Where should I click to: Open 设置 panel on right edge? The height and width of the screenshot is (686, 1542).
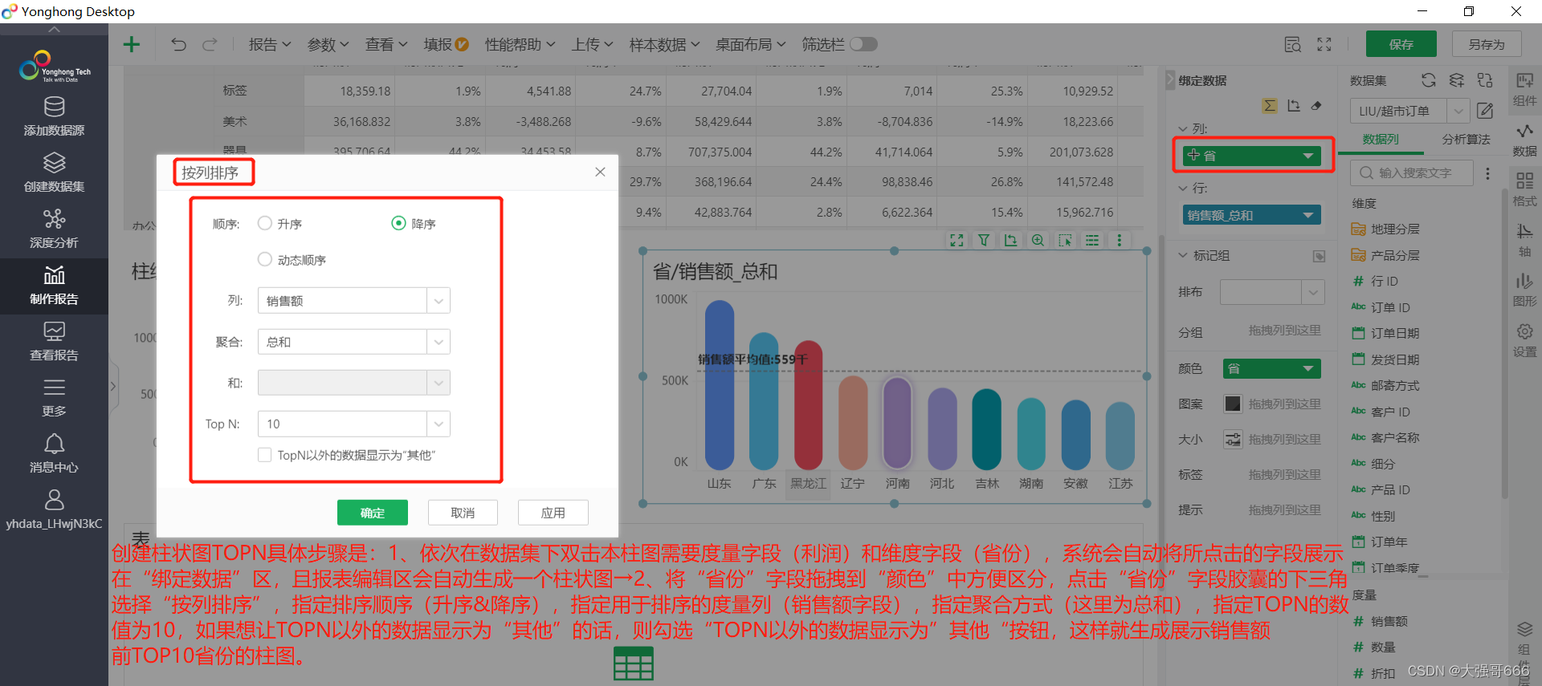(x=1524, y=340)
